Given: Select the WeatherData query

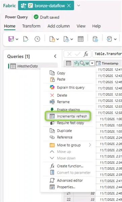Looking at the screenshot, I should point(33,66).
